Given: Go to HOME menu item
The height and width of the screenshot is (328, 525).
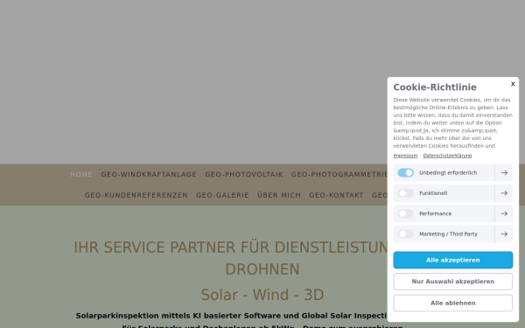Looking at the screenshot, I should pyautogui.click(x=81, y=174).
